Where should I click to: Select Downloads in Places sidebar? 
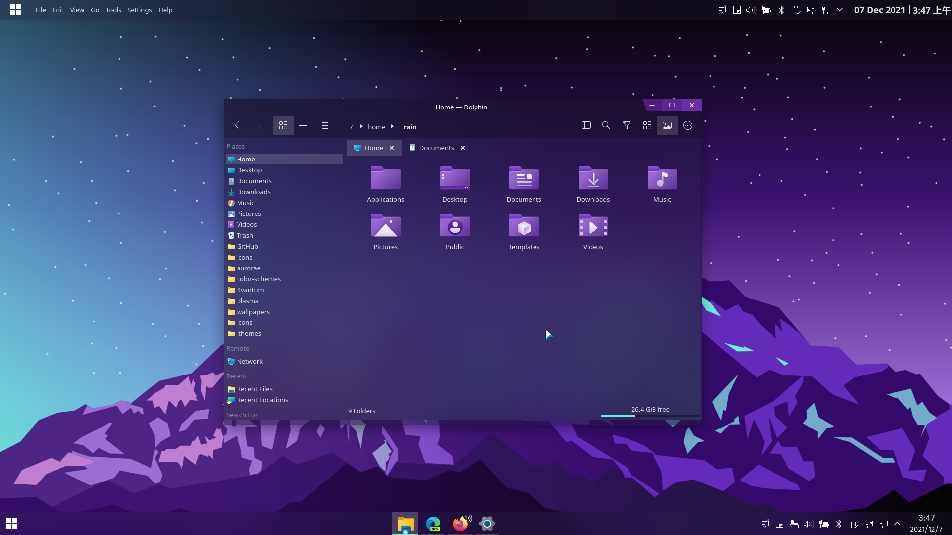[x=284, y=192]
